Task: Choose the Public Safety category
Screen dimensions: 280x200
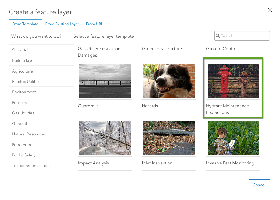Action: [x=24, y=155]
